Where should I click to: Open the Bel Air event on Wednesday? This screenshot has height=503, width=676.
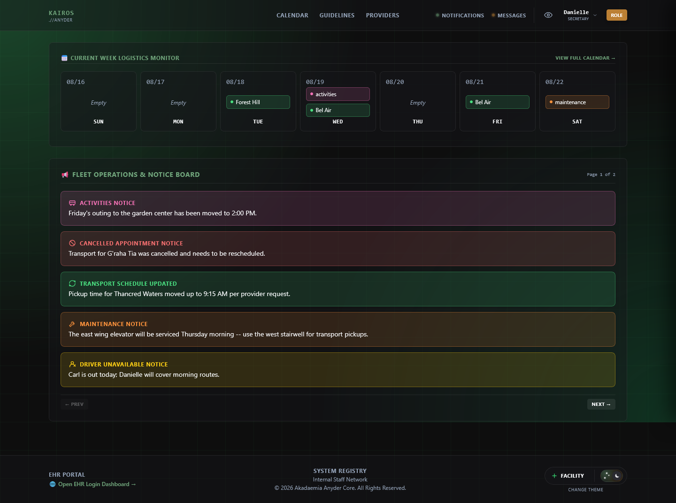[x=338, y=110]
